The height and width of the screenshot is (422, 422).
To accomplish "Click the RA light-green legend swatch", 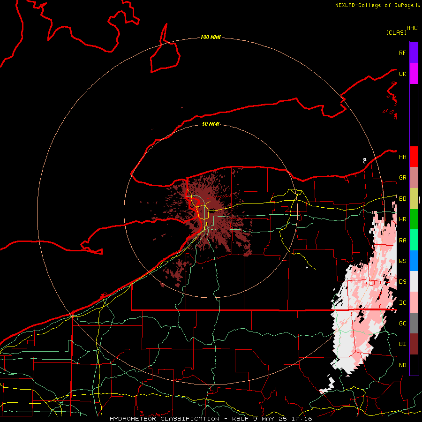I will 414,240.
